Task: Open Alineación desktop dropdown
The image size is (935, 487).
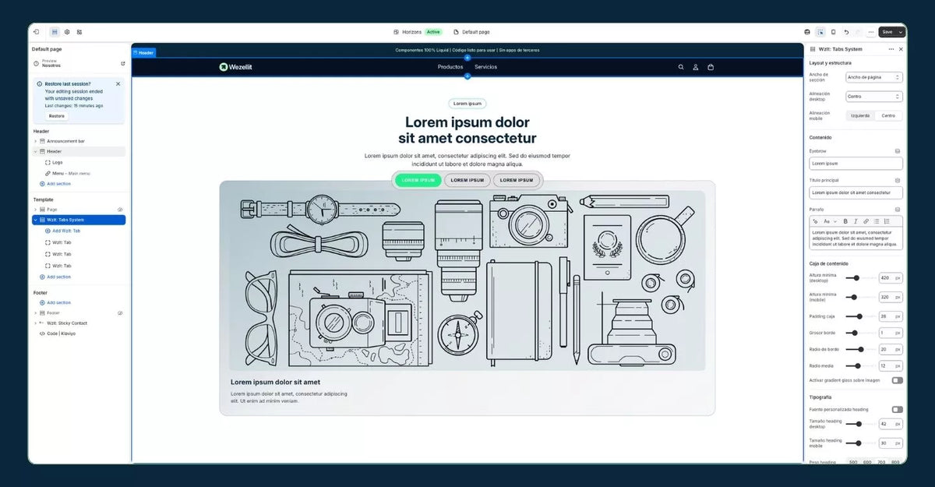Action: (x=874, y=97)
